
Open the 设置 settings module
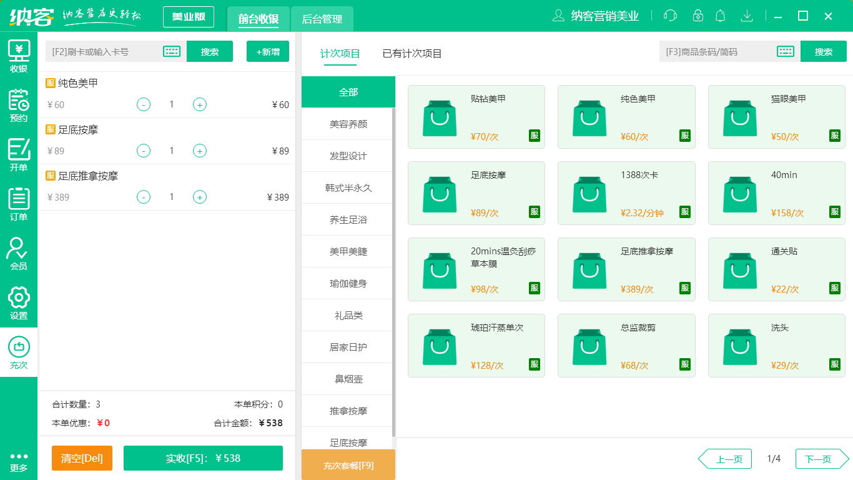[x=19, y=302]
